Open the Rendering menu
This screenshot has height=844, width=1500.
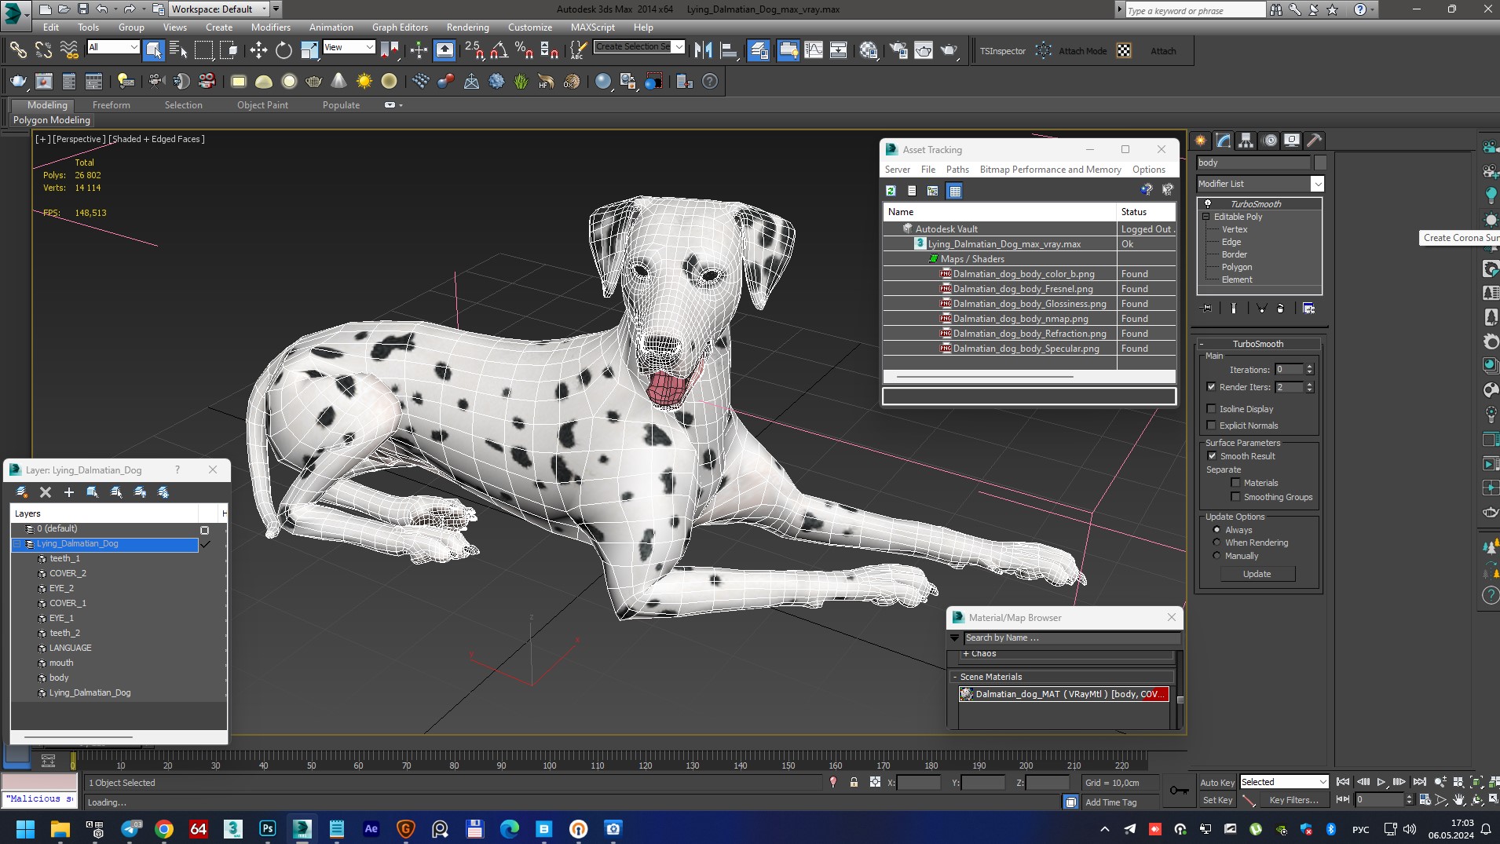click(467, 27)
